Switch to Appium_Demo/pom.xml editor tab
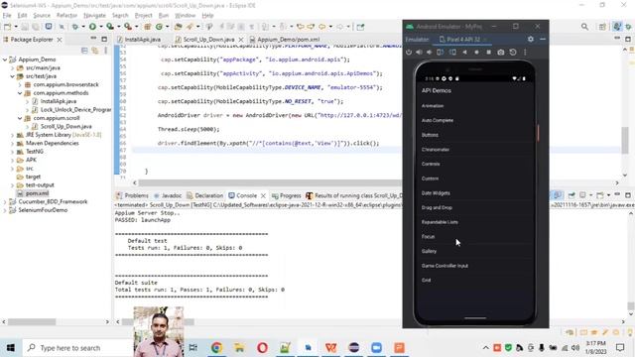The image size is (635, 357). point(285,40)
